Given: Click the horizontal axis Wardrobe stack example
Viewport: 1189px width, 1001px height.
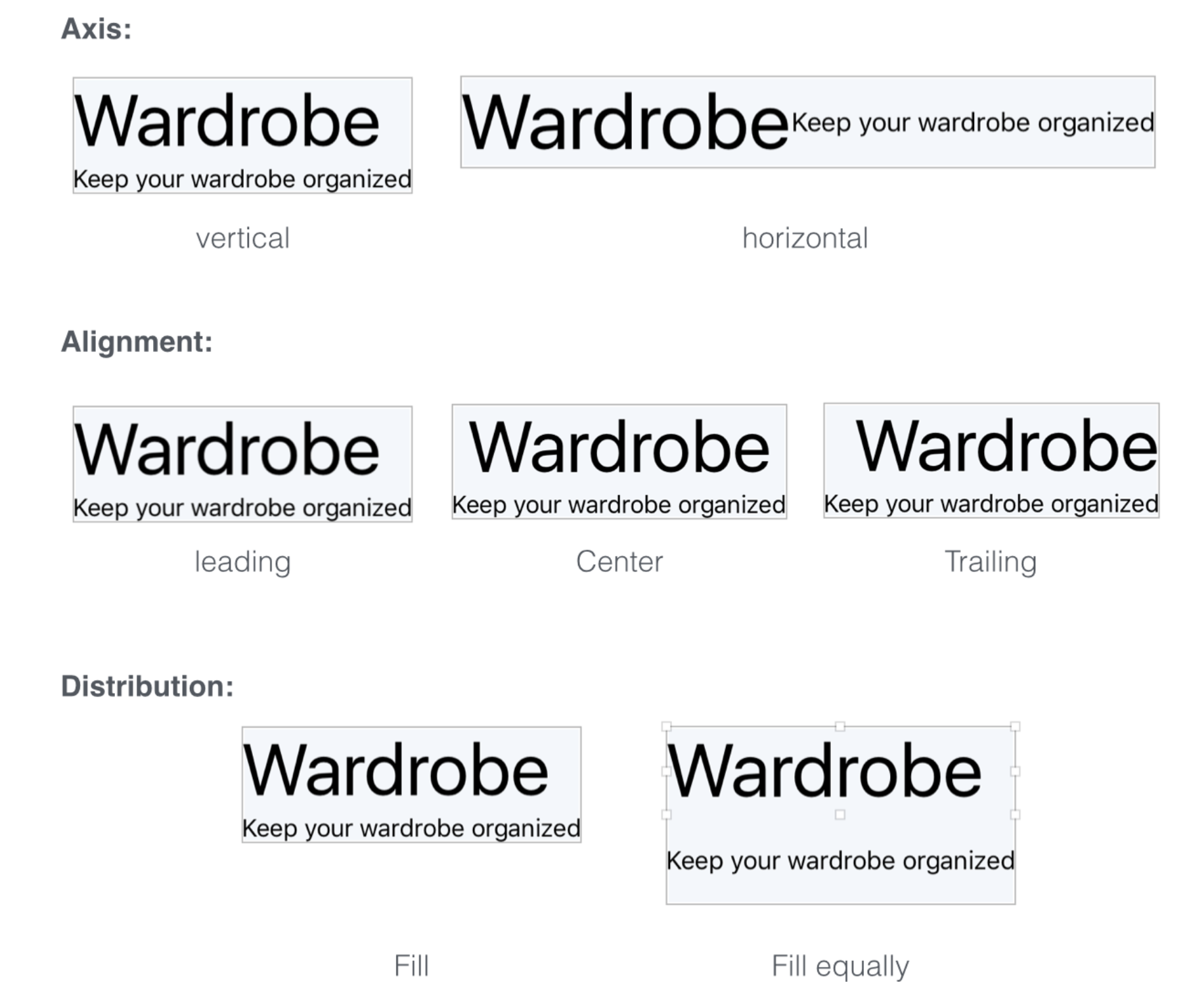Looking at the screenshot, I should [x=807, y=122].
